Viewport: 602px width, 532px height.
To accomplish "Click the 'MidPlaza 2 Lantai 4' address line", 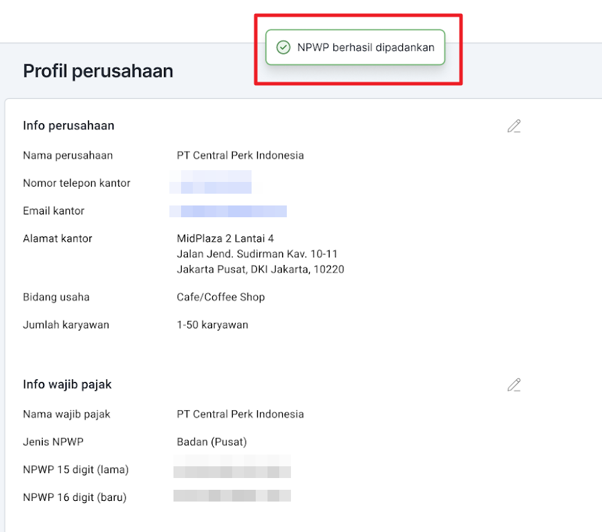I will pos(225,238).
